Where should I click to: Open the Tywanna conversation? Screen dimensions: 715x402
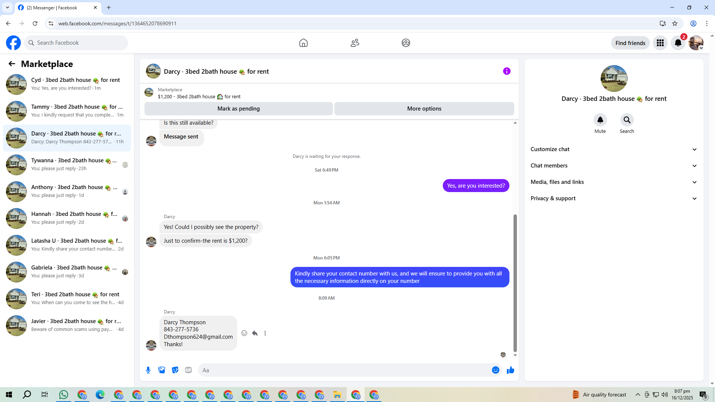pyautogui.click(x=67, y=165)
